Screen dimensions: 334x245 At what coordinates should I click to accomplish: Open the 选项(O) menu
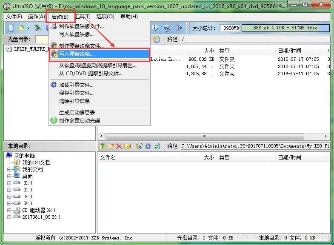click(105, 17)
